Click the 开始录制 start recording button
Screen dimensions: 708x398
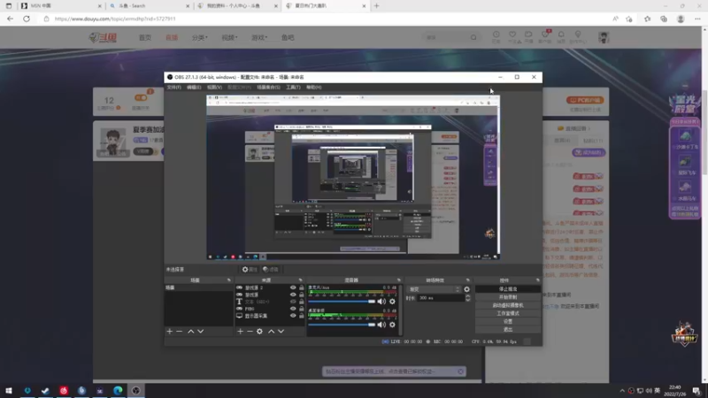(508, 297)
